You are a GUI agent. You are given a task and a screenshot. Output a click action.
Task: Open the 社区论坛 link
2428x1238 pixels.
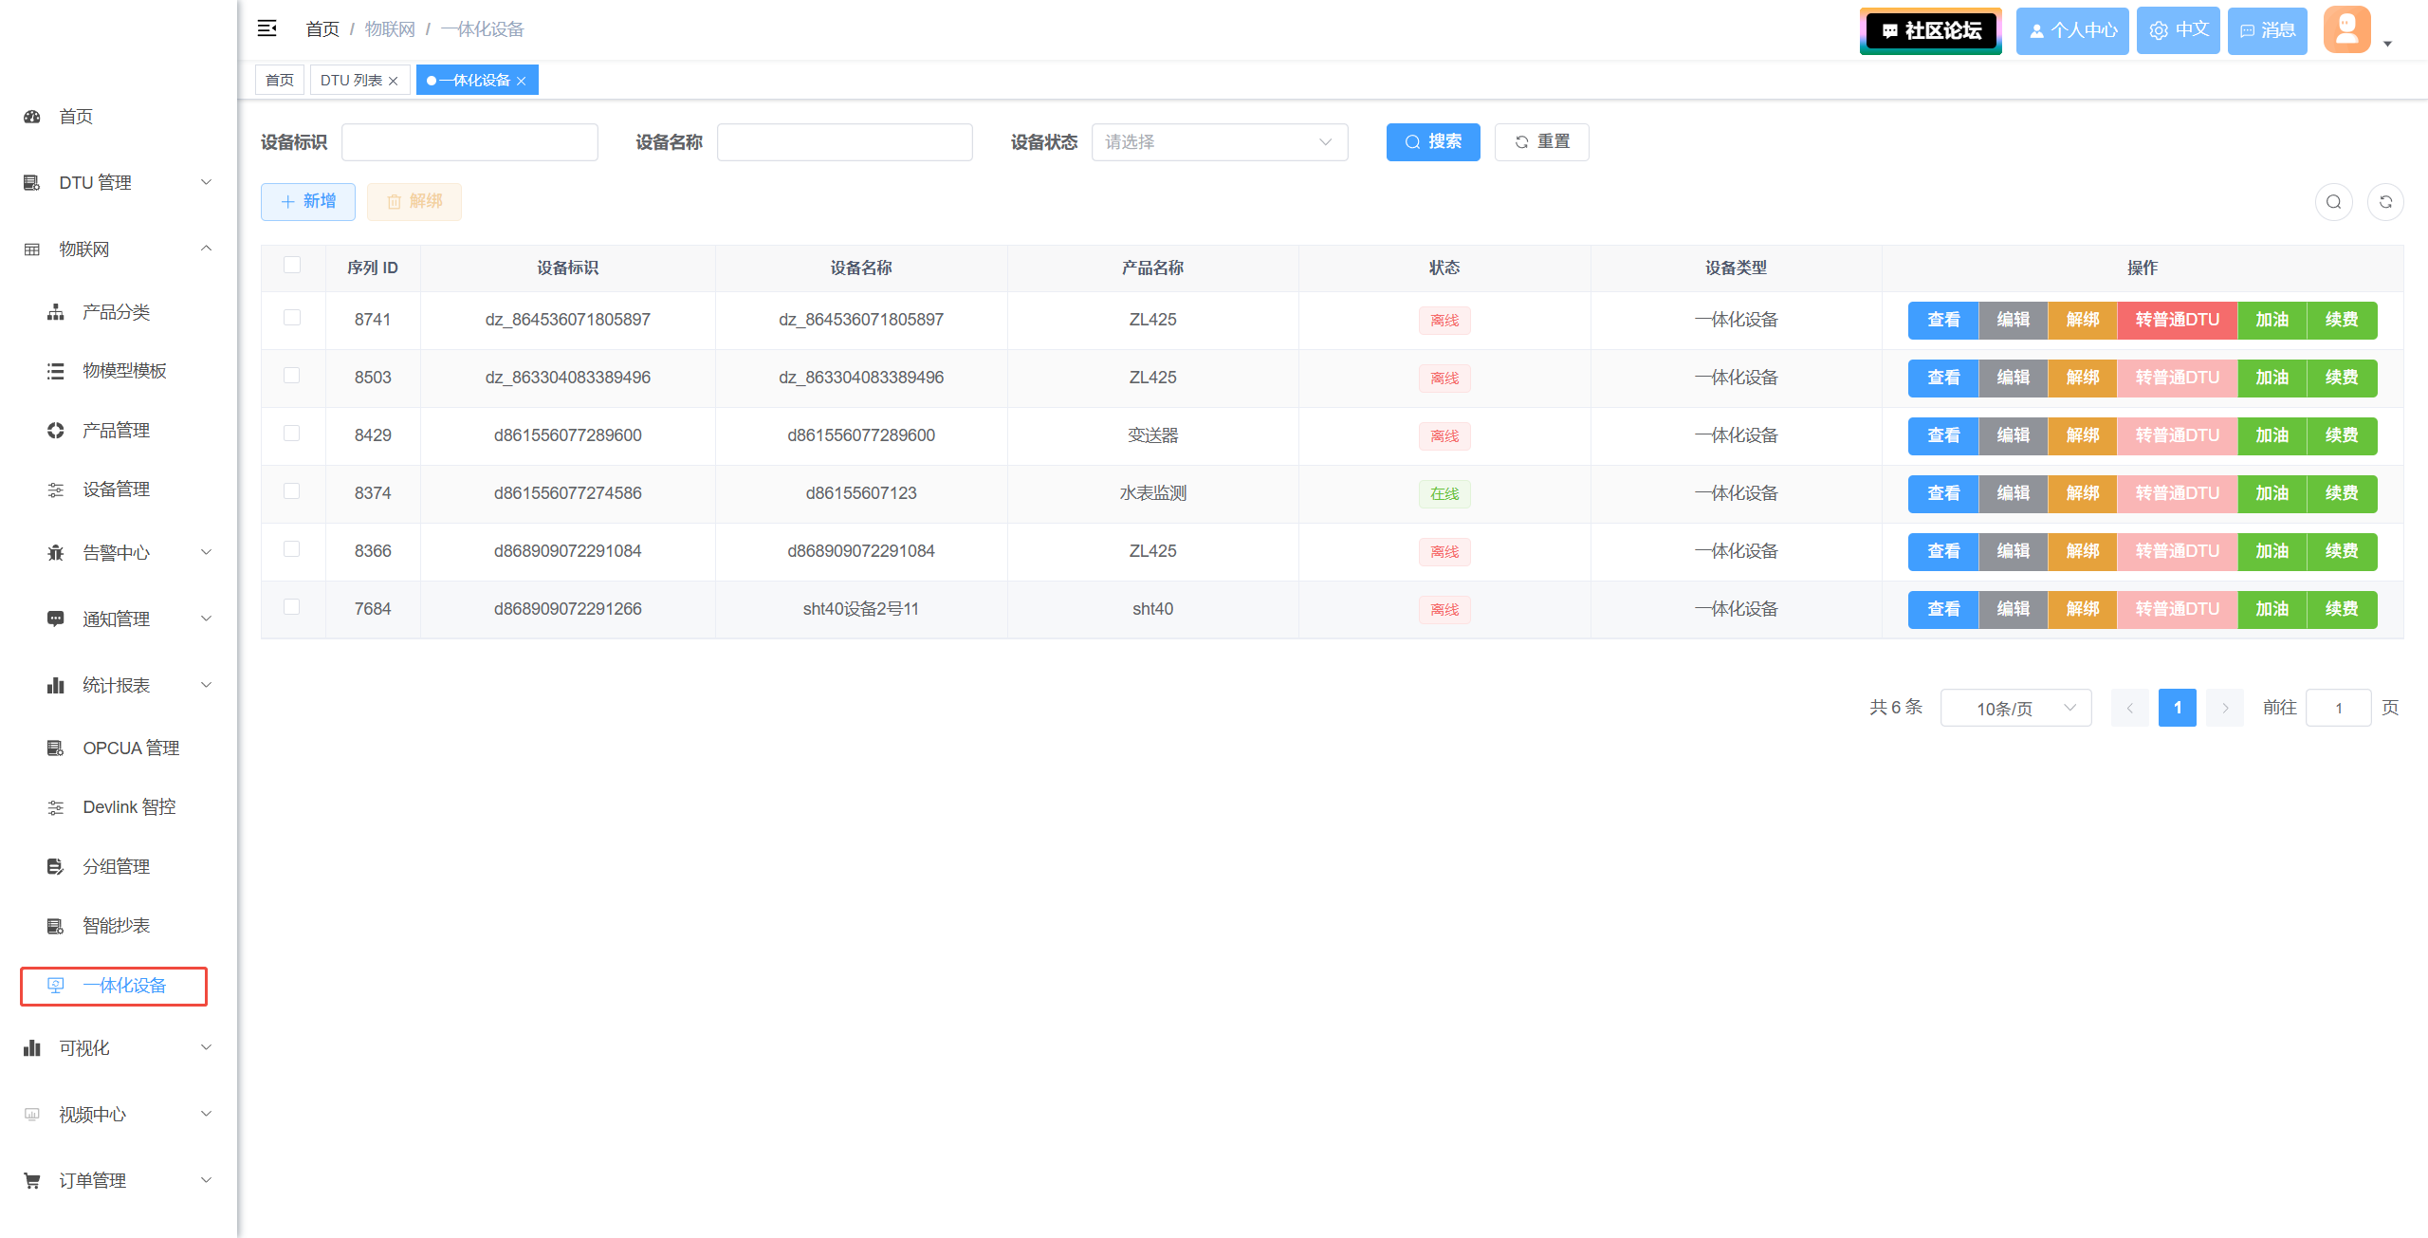1931,31
